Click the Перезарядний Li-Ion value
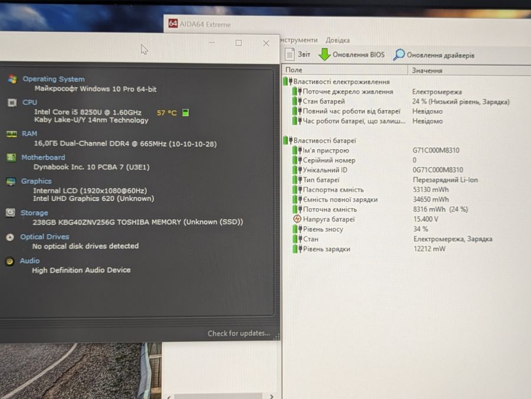Screen dimensions: 531x399 pyautogui.click(x=445, y=180)
